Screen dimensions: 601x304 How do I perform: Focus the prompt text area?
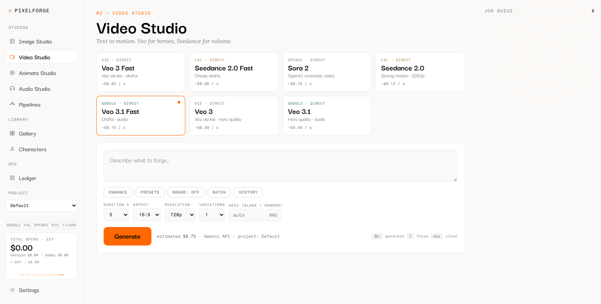(x=280, y=166)
